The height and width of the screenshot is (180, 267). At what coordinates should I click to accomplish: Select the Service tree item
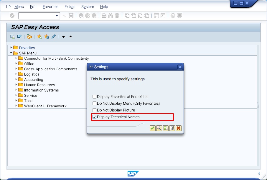pos(30,95)
